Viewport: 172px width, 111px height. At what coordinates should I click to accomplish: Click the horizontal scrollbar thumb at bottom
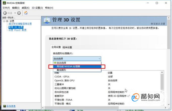click(x=81, y=108)
